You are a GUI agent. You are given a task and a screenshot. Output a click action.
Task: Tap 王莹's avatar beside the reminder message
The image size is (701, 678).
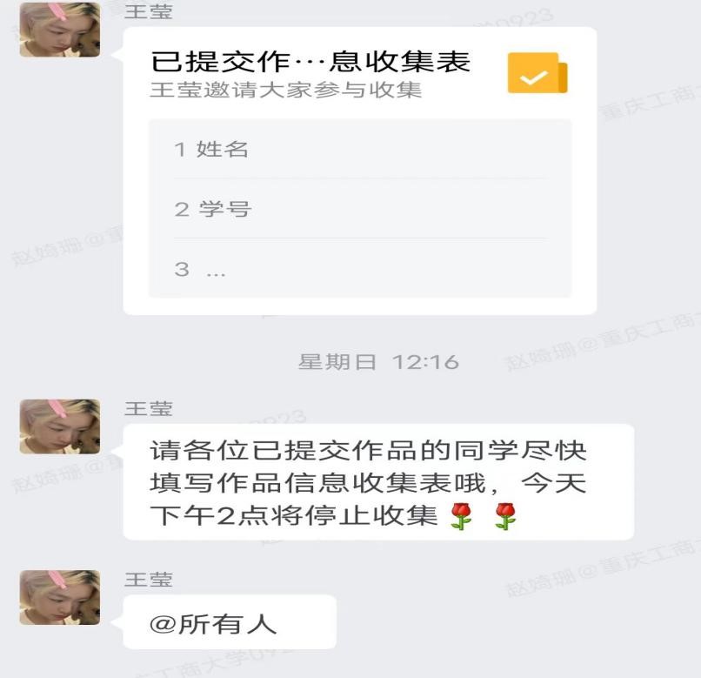coord(60,426)
